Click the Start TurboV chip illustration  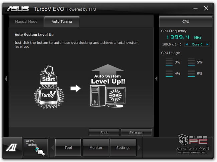click(x=49, y=87)
